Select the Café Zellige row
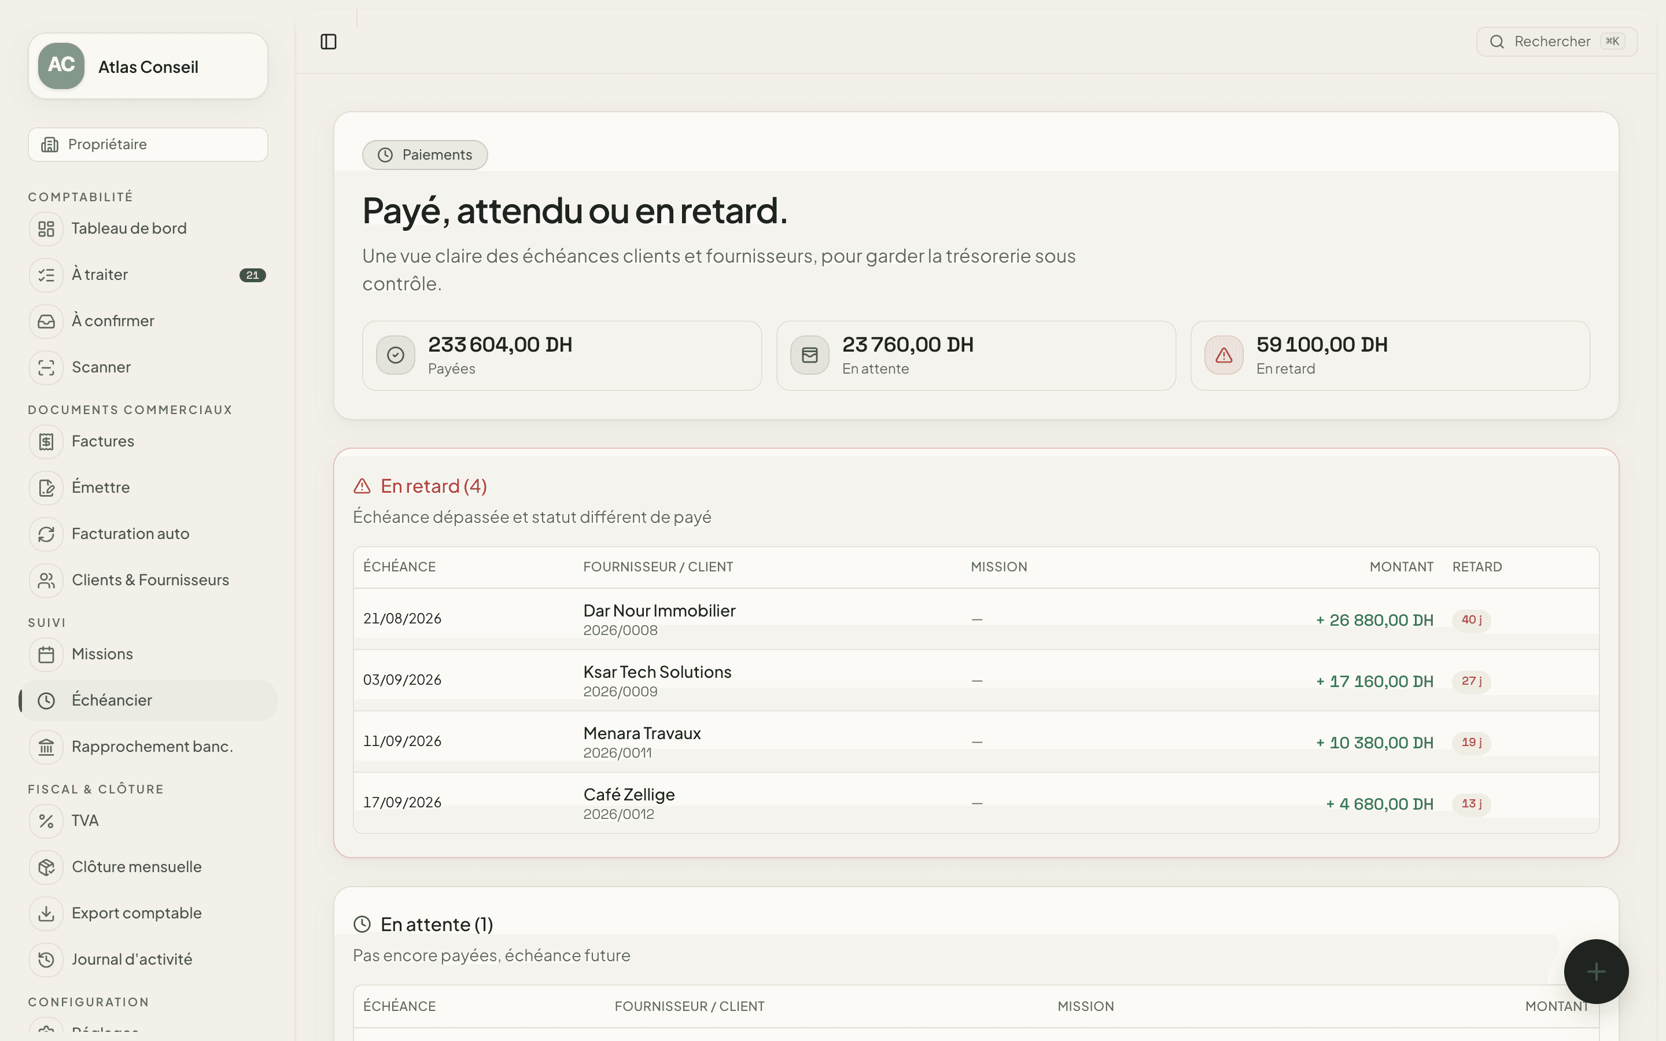This screenshot has height=1041, width=1666. click(976, 803)
